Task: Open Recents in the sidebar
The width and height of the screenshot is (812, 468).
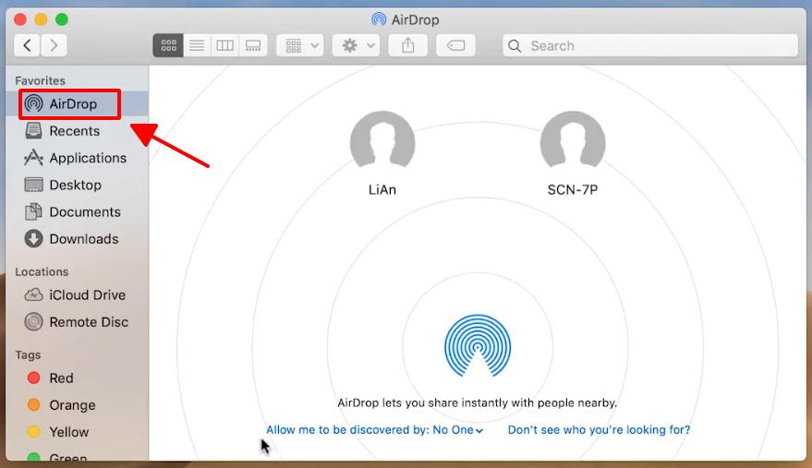Action: pyautogui.click(x=77, y=131)
